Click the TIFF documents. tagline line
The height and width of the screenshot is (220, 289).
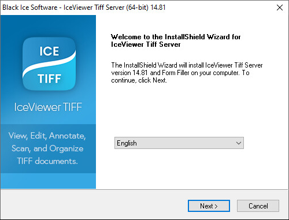pos(47,161)
